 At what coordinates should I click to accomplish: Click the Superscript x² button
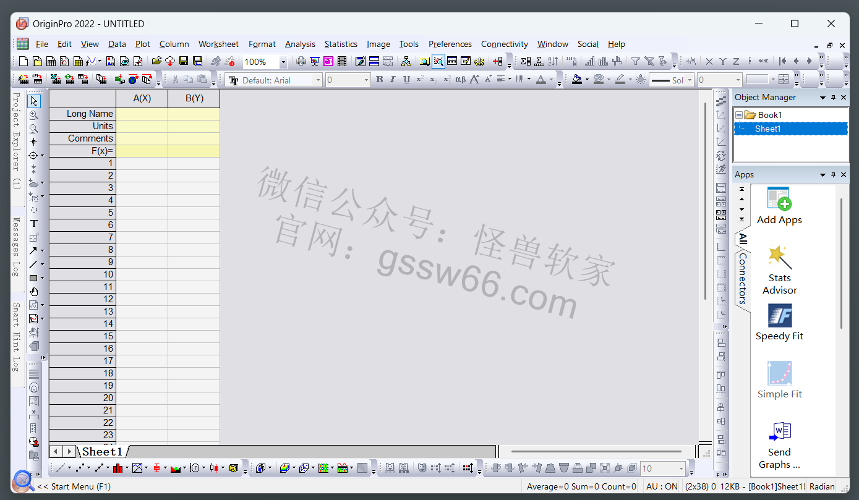(x=420, y=80)
